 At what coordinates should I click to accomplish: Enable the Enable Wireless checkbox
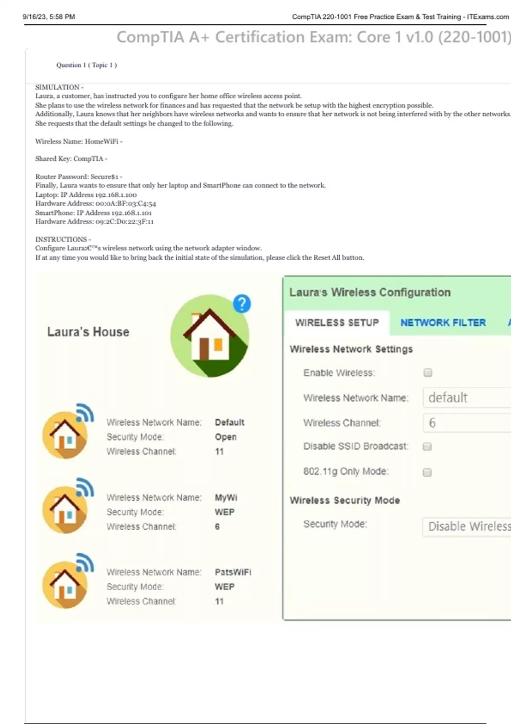[x=428, y=373]
